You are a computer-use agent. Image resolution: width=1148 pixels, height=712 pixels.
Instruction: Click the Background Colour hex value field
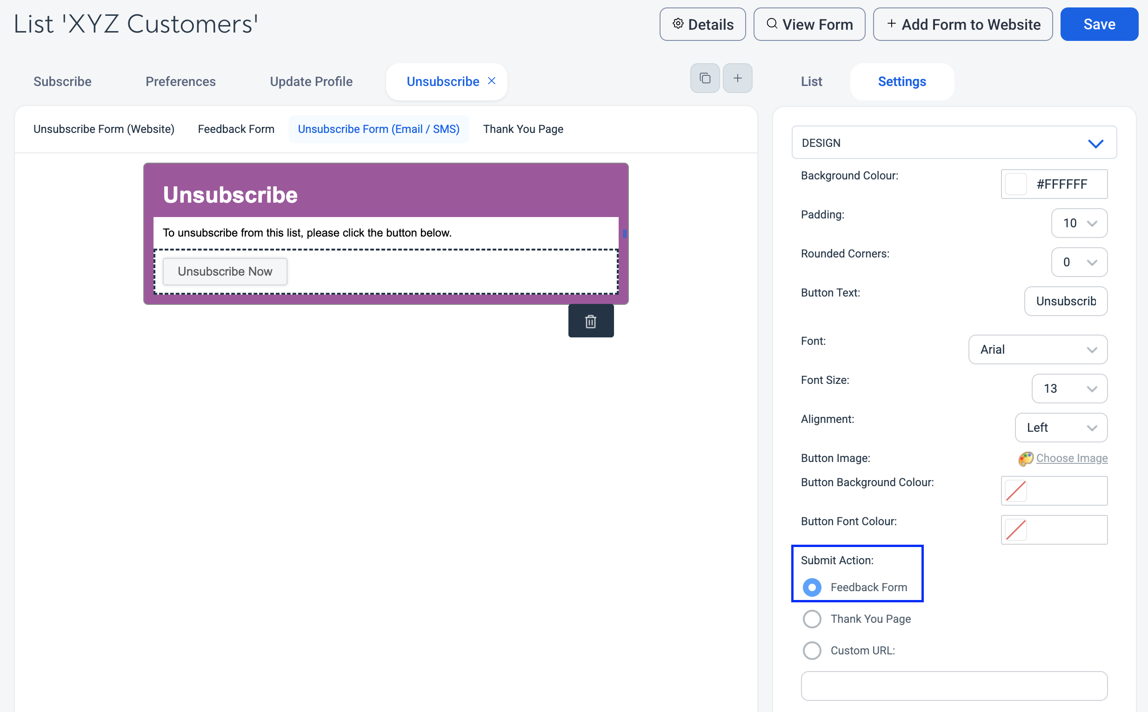tap(1062, 184)
